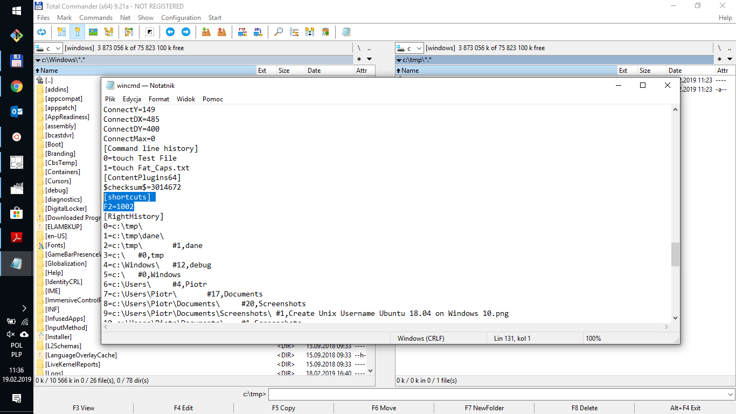This screenshot has height=414, width=736.
Task: Open the directory Tree view icon
Action: (109, 32)
